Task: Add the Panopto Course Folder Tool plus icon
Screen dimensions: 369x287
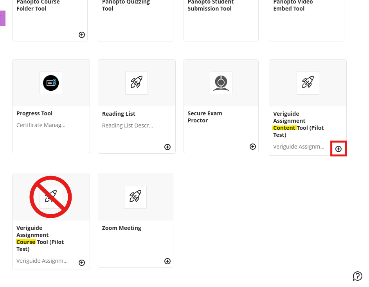Action: (x=82, y=35)
